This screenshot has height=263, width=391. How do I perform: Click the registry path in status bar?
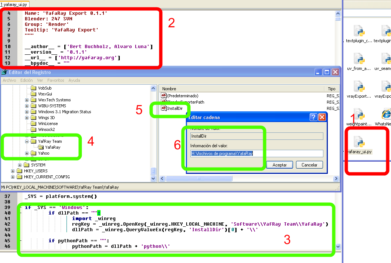(x=60, y=187)
